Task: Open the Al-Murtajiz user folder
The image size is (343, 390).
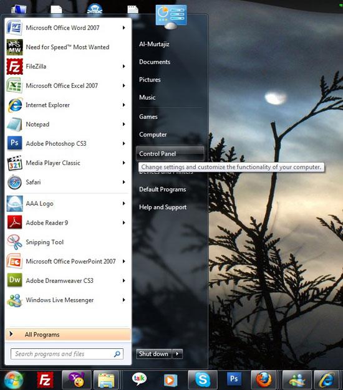Action: (154, 44)
